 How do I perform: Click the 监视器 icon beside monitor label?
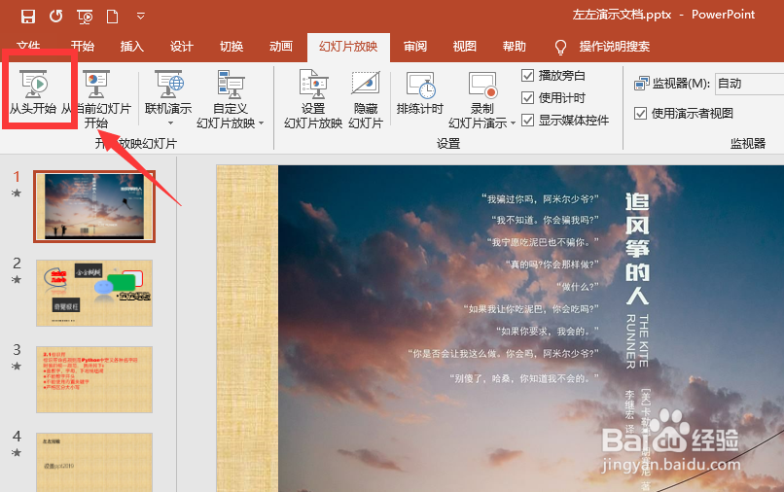642,84
